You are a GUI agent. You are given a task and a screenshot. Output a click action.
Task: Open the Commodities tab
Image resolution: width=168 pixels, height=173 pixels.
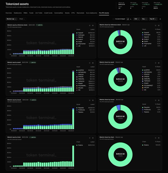59,13
